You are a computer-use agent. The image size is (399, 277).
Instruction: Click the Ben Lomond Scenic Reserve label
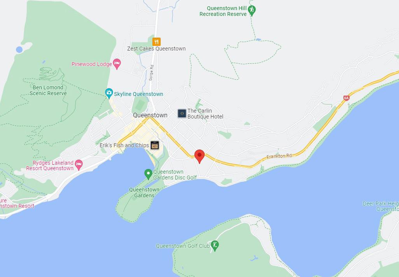48,90
